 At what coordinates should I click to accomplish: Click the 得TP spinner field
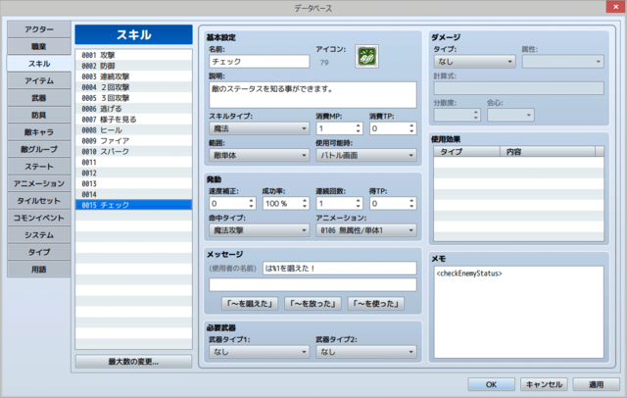pos(393,204)
